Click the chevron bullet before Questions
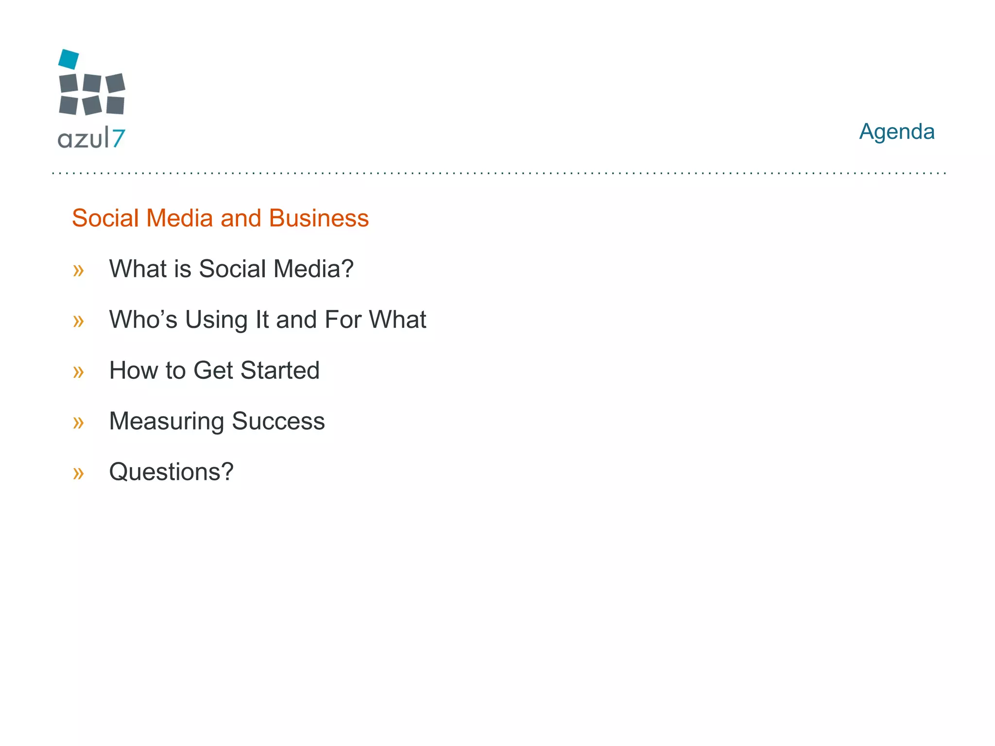 point(78,473)
